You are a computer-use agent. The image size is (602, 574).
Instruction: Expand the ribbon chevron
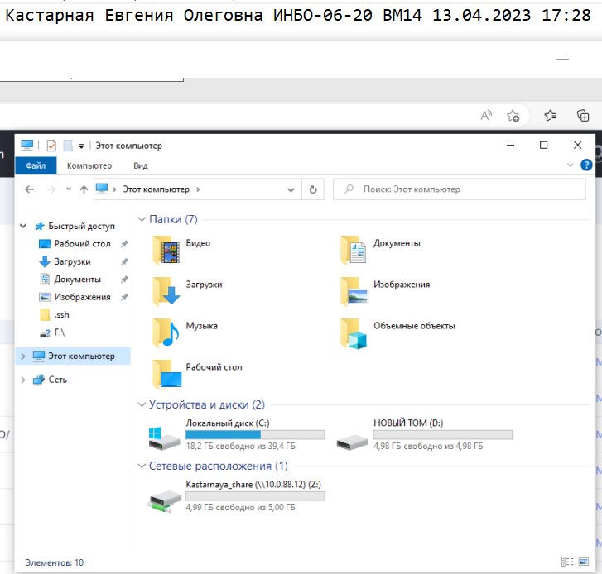571,165
